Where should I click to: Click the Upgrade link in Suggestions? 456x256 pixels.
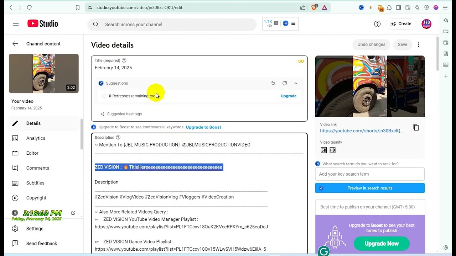pyautogui.click(x=289, y=96)
